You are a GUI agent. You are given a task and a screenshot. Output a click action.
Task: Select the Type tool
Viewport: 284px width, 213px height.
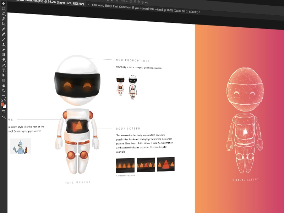tap(4, 70)
